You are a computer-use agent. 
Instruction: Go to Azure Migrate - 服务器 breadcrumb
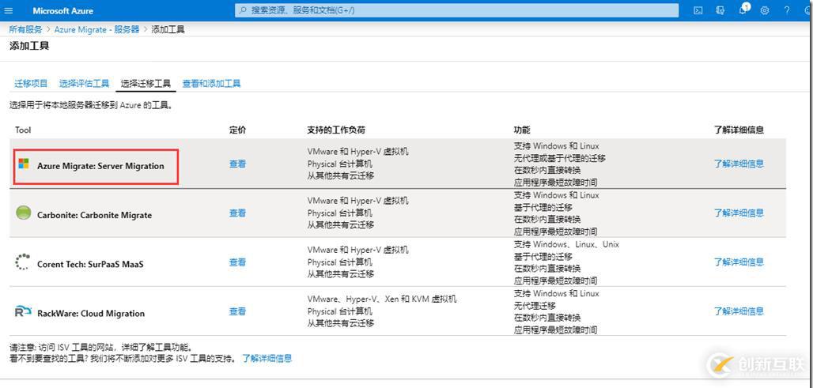tap(97, 29)
